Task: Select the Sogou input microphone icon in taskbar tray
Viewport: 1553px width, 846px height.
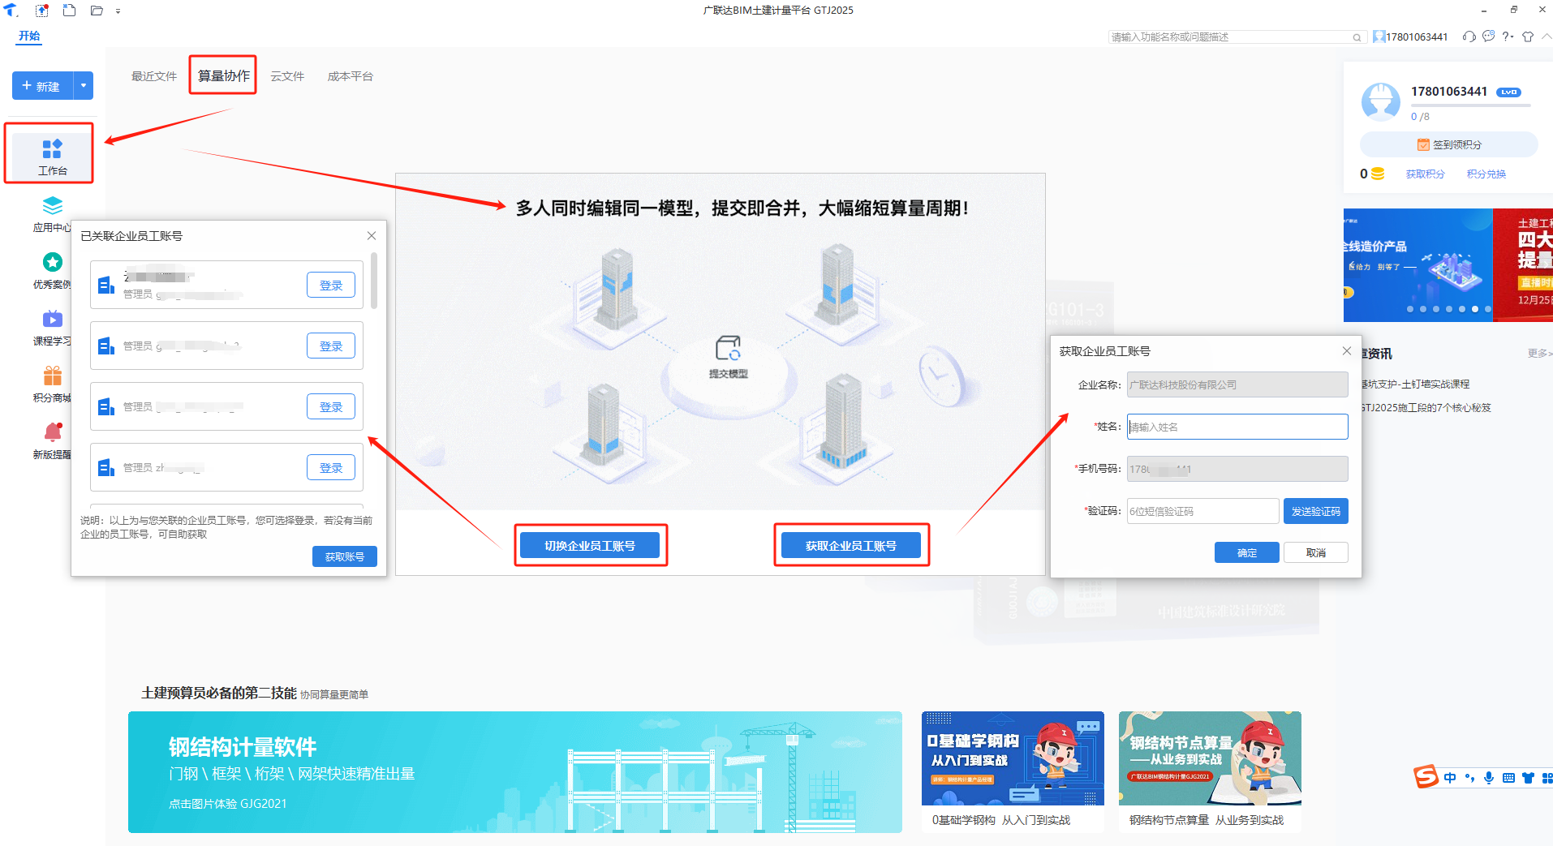Action: 1489,777
